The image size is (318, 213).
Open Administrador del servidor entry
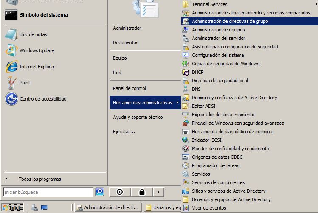pyautogui.click(x=250, y=38)
